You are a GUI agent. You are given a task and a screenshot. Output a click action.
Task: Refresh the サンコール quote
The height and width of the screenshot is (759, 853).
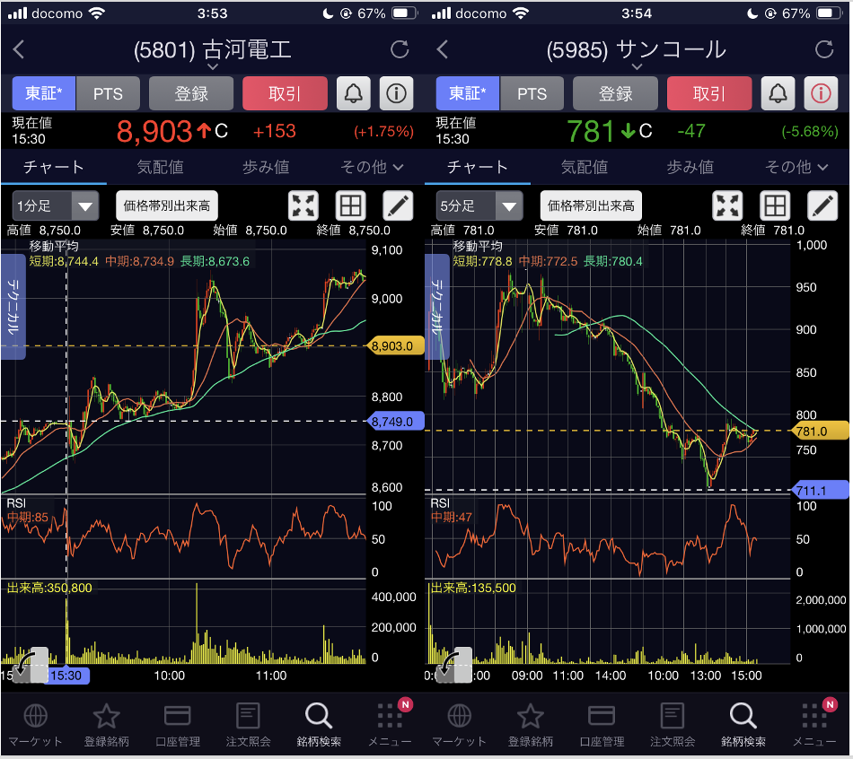point(824,49)
